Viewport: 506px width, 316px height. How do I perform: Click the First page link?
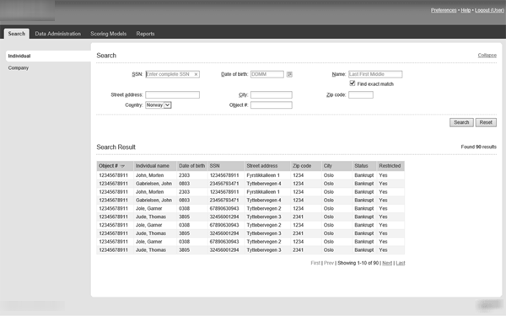coord(315,263)
